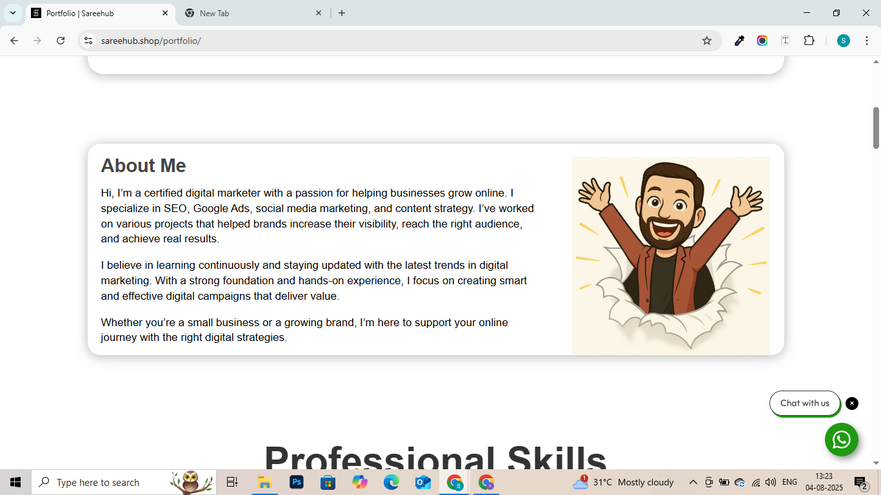Open the 'Chat with us' button
This screenshot has width=881, height=495.
pyautogui.click(x=804, y=403)
